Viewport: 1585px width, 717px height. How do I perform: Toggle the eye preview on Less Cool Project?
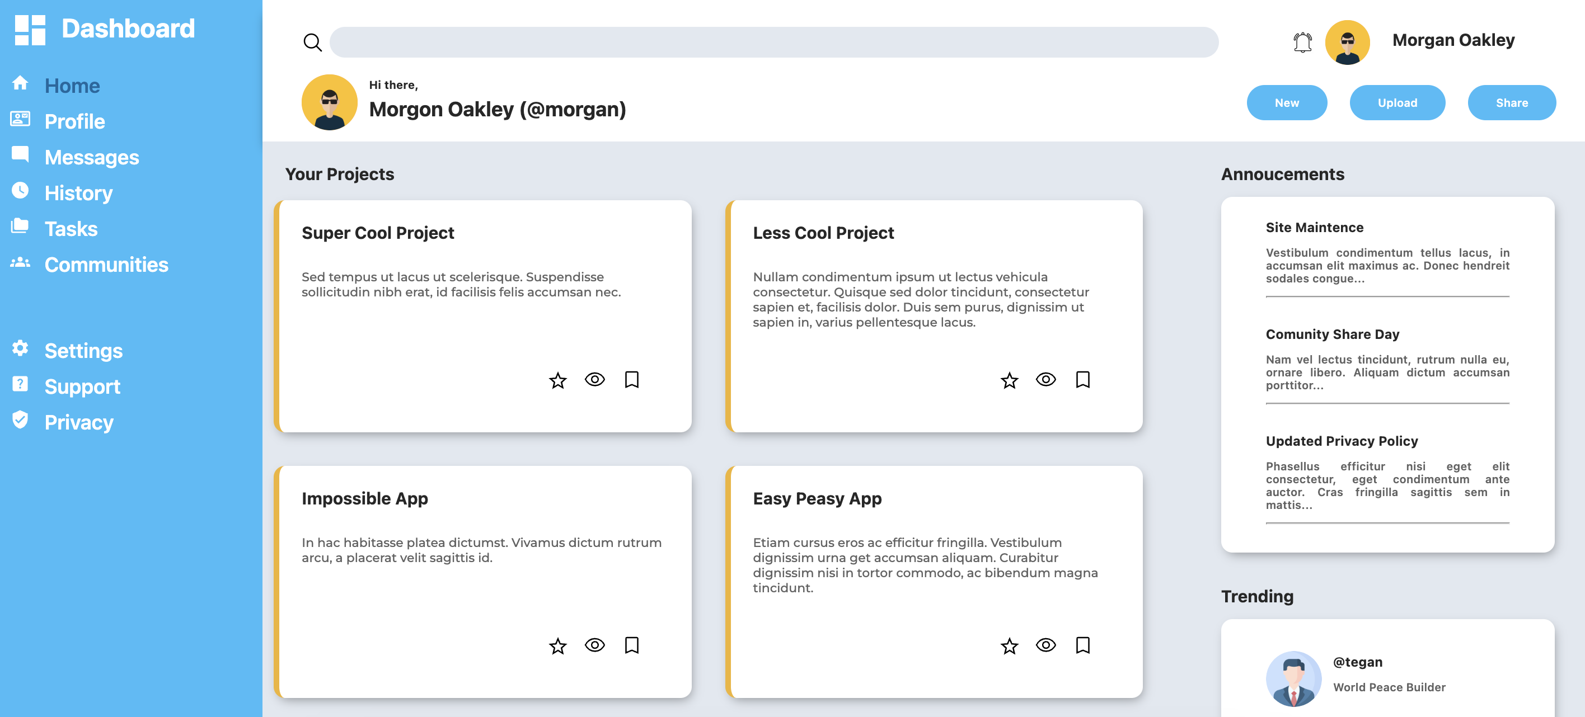(1045, 380)
